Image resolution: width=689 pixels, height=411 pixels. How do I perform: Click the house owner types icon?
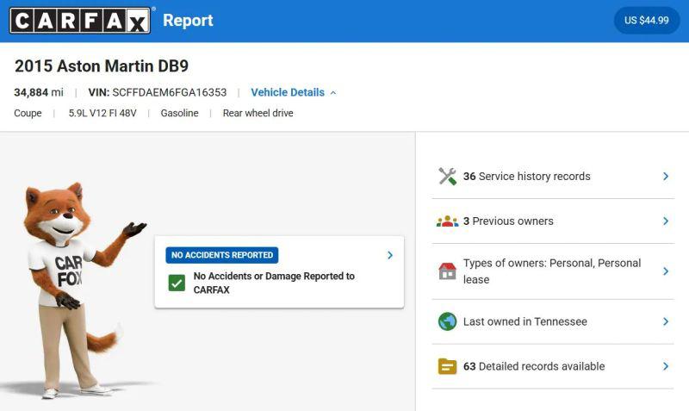[x=447, y=271]
